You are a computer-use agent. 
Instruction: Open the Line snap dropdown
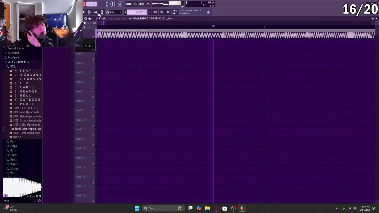116,12
